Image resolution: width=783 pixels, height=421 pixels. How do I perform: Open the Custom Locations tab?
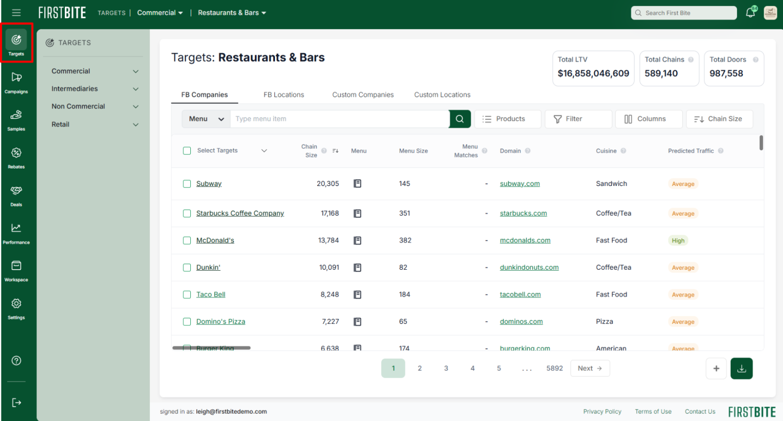point(442,95)
